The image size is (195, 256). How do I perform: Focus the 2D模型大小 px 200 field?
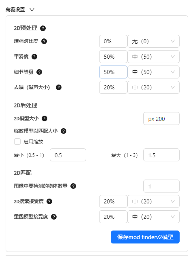[x=161, y=118]
